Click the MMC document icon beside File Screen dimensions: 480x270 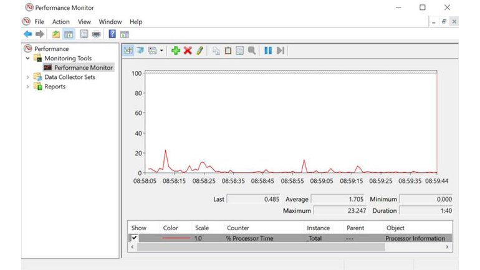tap(26, 21)
